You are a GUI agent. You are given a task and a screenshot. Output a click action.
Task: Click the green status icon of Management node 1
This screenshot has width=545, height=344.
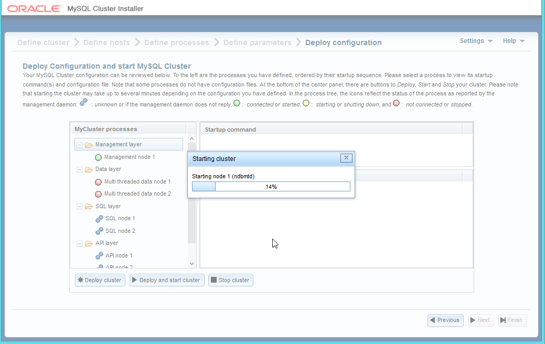[99, 157]
